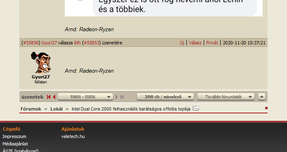Jump to last messages page icon
The image size is (287, 152).
point(122,97)
